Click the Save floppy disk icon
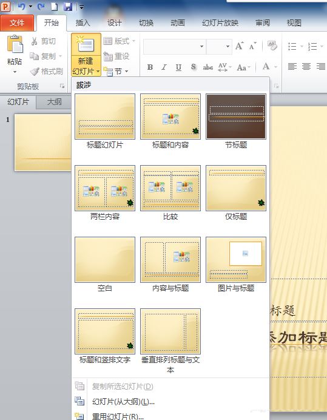327x420 pixels. 68,7
